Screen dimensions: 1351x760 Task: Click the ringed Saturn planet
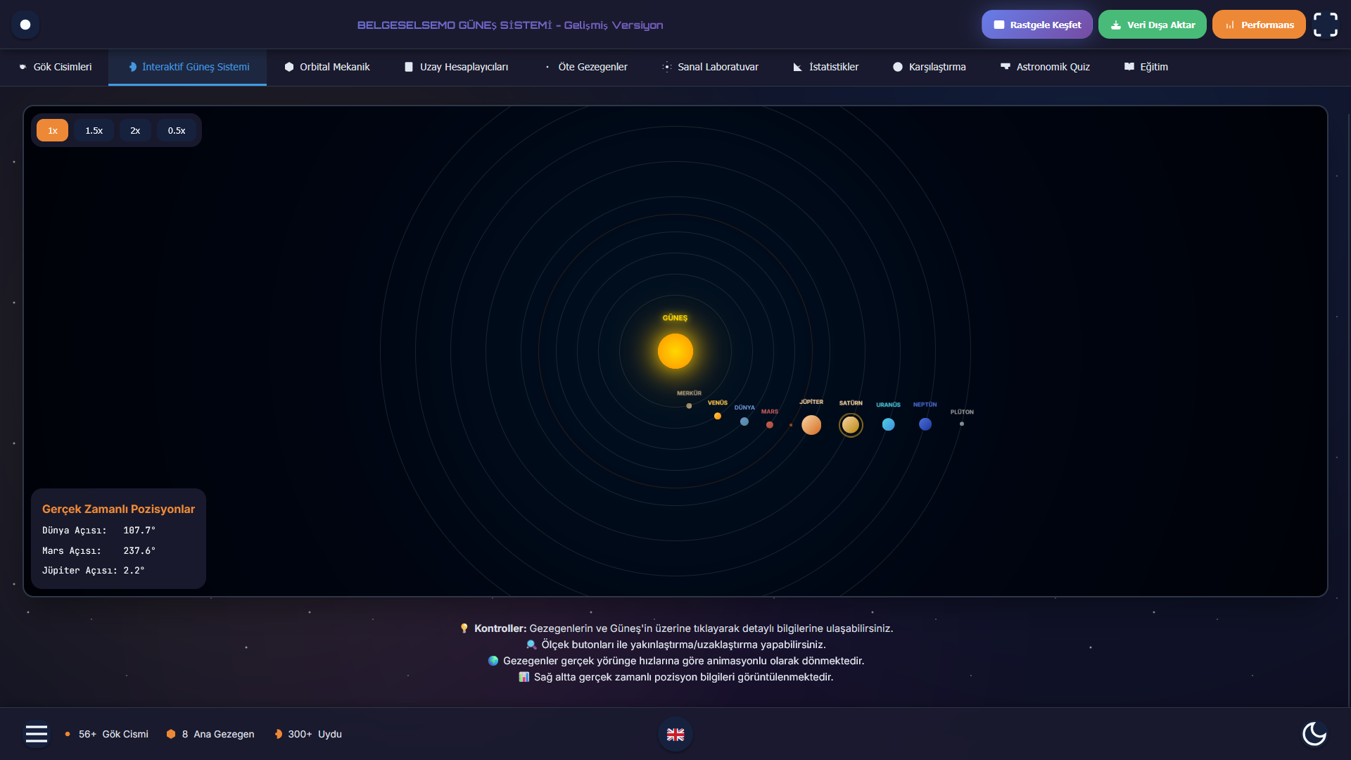[x=851, y=425]
